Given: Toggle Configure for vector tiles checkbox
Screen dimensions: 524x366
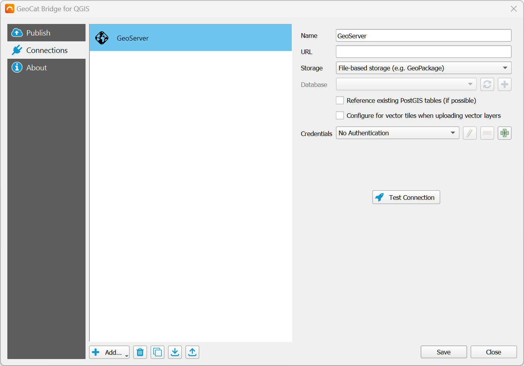Looking at the screenshot, I should click(340, 116).
